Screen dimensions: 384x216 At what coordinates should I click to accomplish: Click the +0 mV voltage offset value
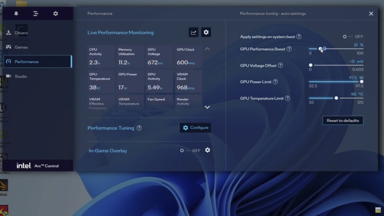356,61
